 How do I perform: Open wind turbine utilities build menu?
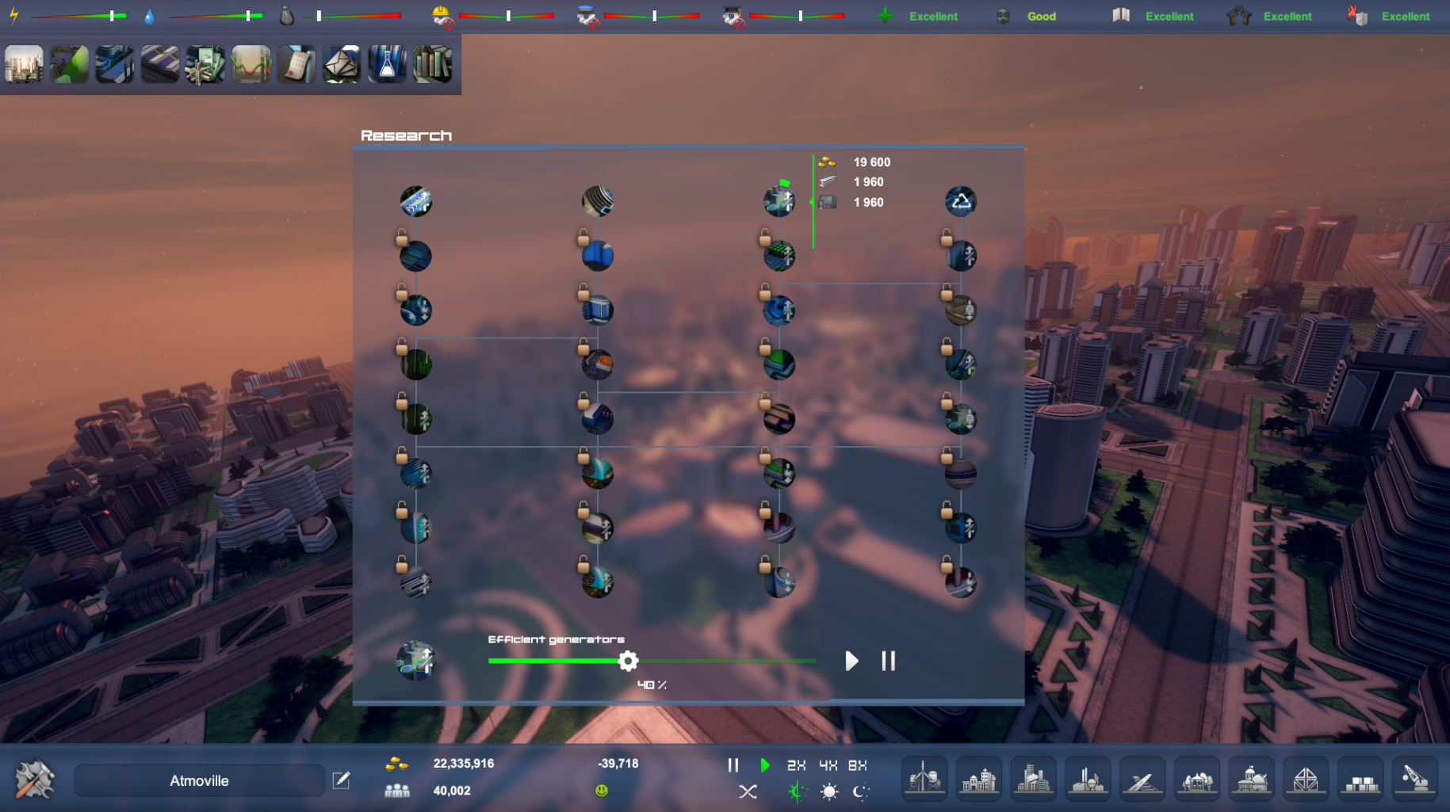point(924,780)
